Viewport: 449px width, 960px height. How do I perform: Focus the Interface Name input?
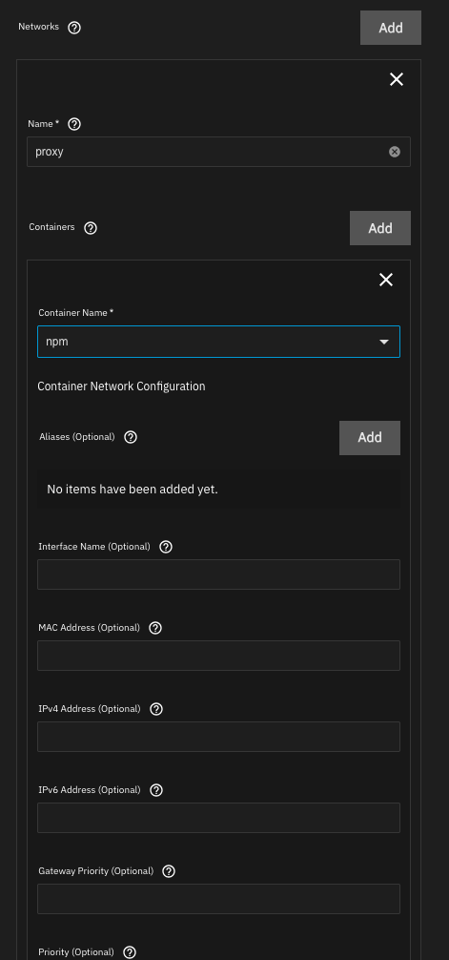tap(218, 574)
